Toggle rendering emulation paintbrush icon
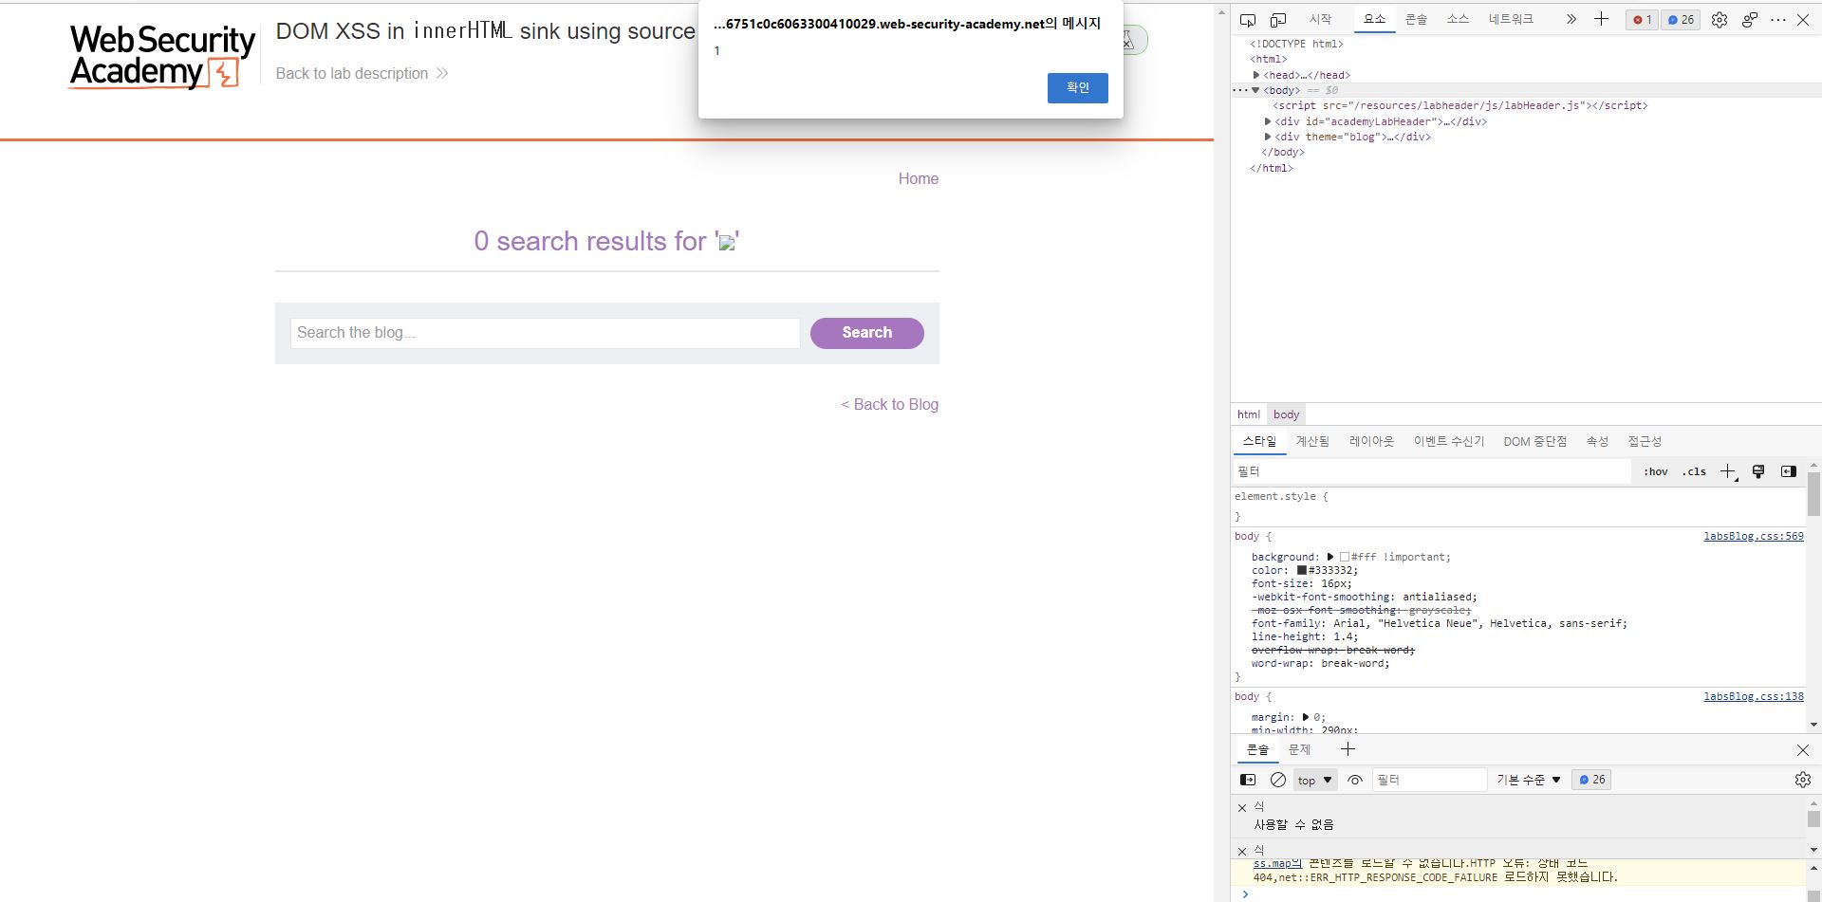Image resolution: width=1822 pixels, height=902 pixels. 1758,471
